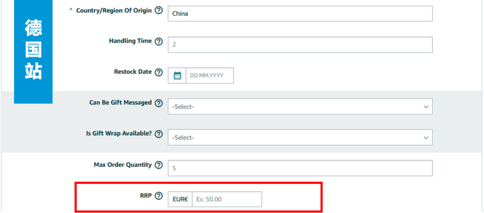The image size is (484, 213).
Task: Click the blue 德国站 banner
Action: 33,51
